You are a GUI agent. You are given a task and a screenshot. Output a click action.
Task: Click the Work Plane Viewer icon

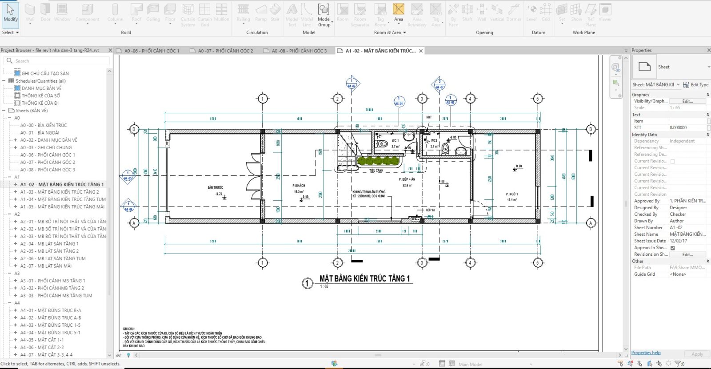(x=605, y=9)
